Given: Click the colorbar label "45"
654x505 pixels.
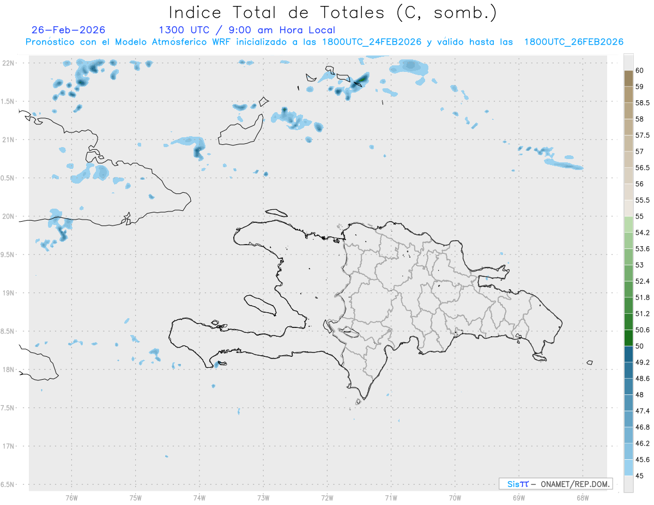Looking at the screenshot, I should 640,476.
